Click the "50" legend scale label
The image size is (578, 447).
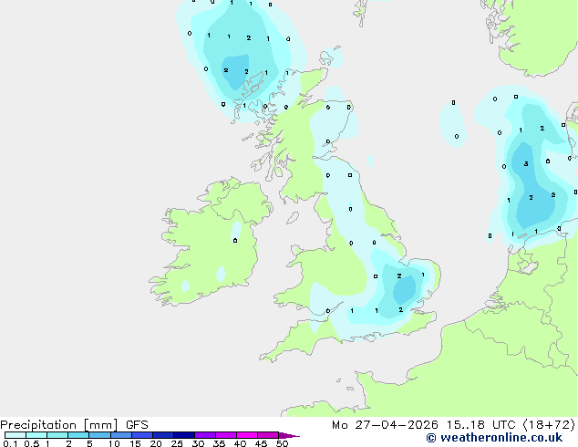(x=282, y=443)
